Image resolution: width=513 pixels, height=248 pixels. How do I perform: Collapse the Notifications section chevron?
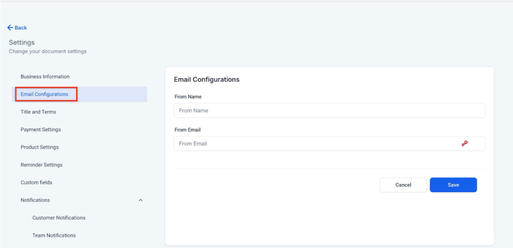tap(140, 200)
